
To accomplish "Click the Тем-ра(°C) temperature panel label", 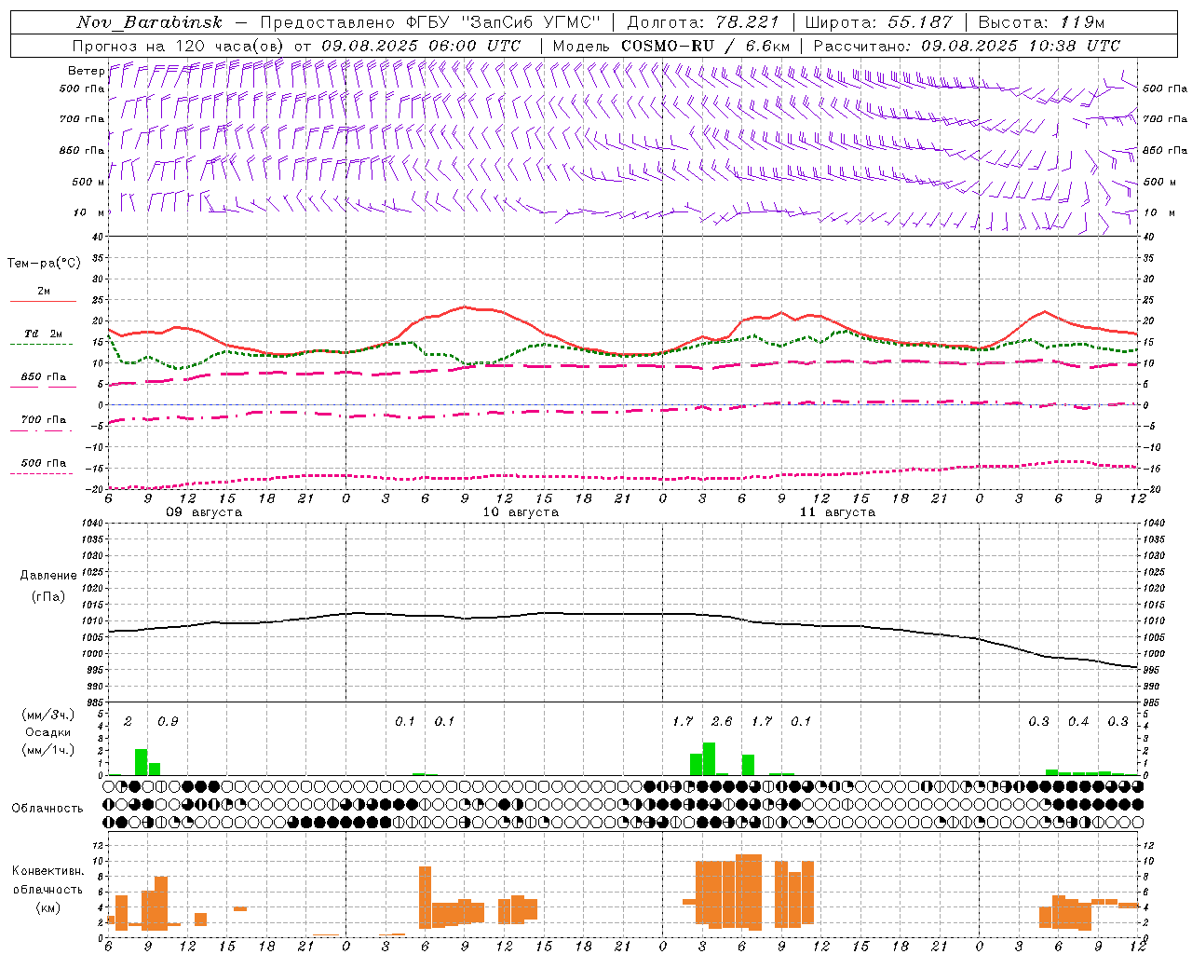I will coord(44,264).
